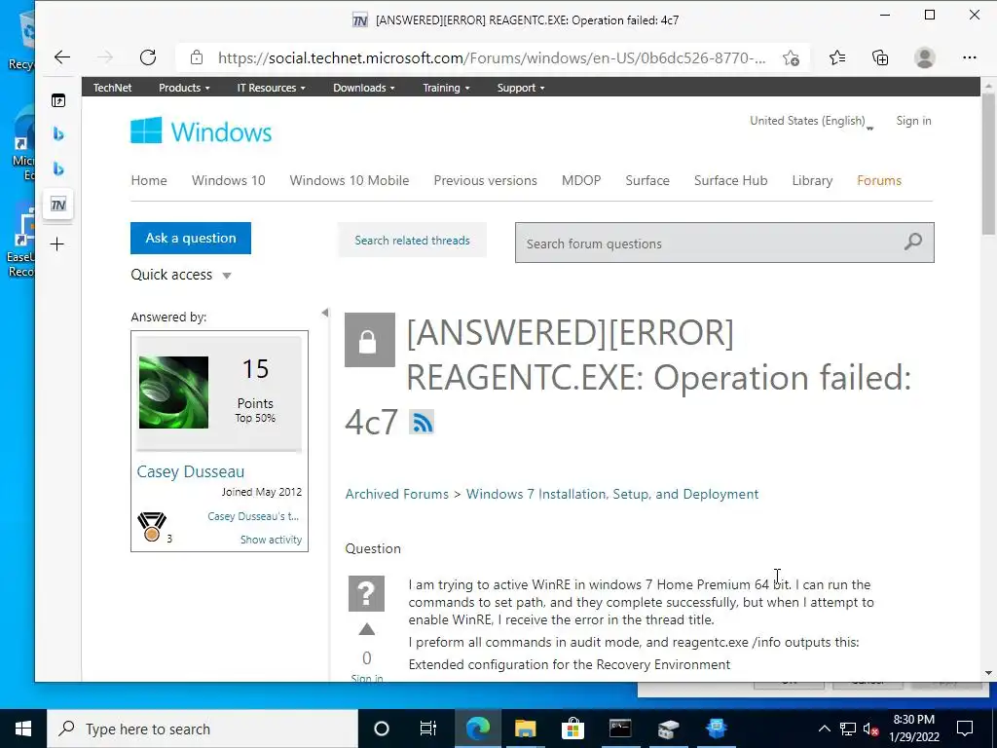
Task: Show hidden system tray icons
Action: 824,729
